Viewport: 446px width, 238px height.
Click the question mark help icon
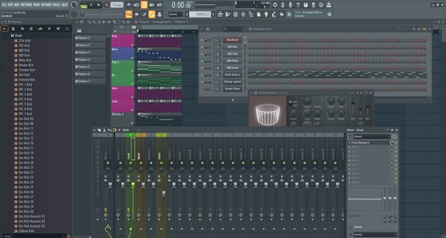point(298,5)
